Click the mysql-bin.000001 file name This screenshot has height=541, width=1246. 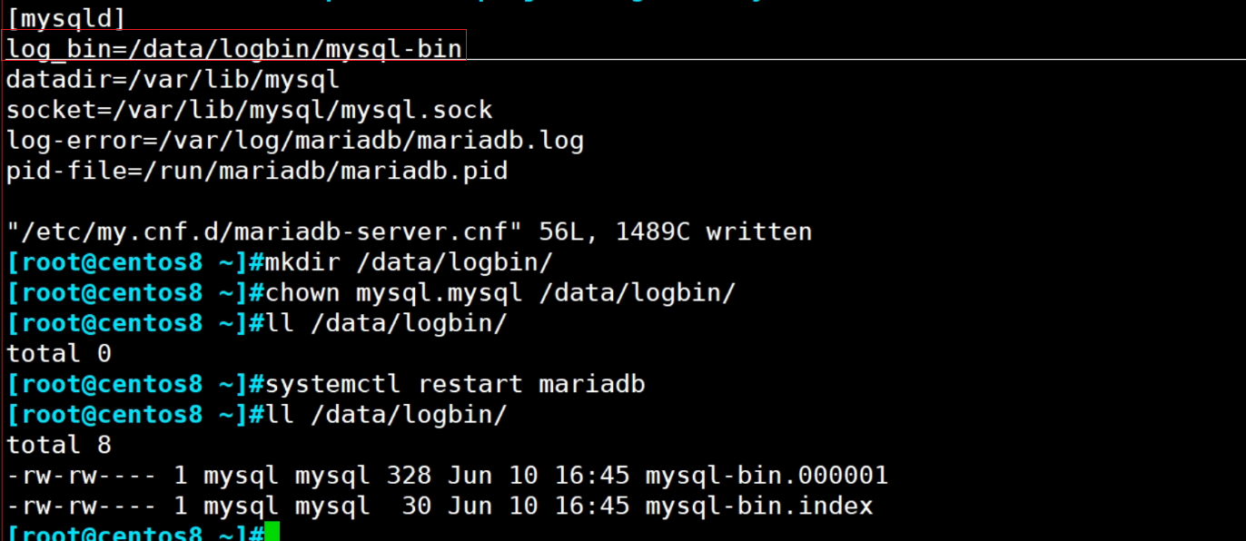766,476
